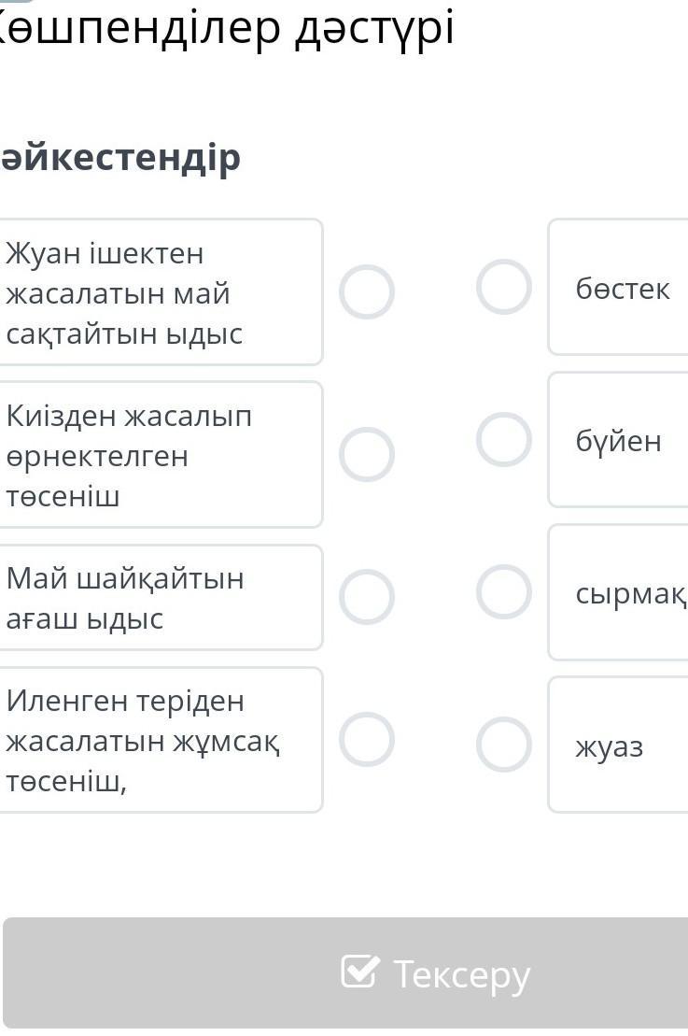688x1036 pixels.
Task: Select the radio circle beside 'сырмақ'
Action: 504,591
